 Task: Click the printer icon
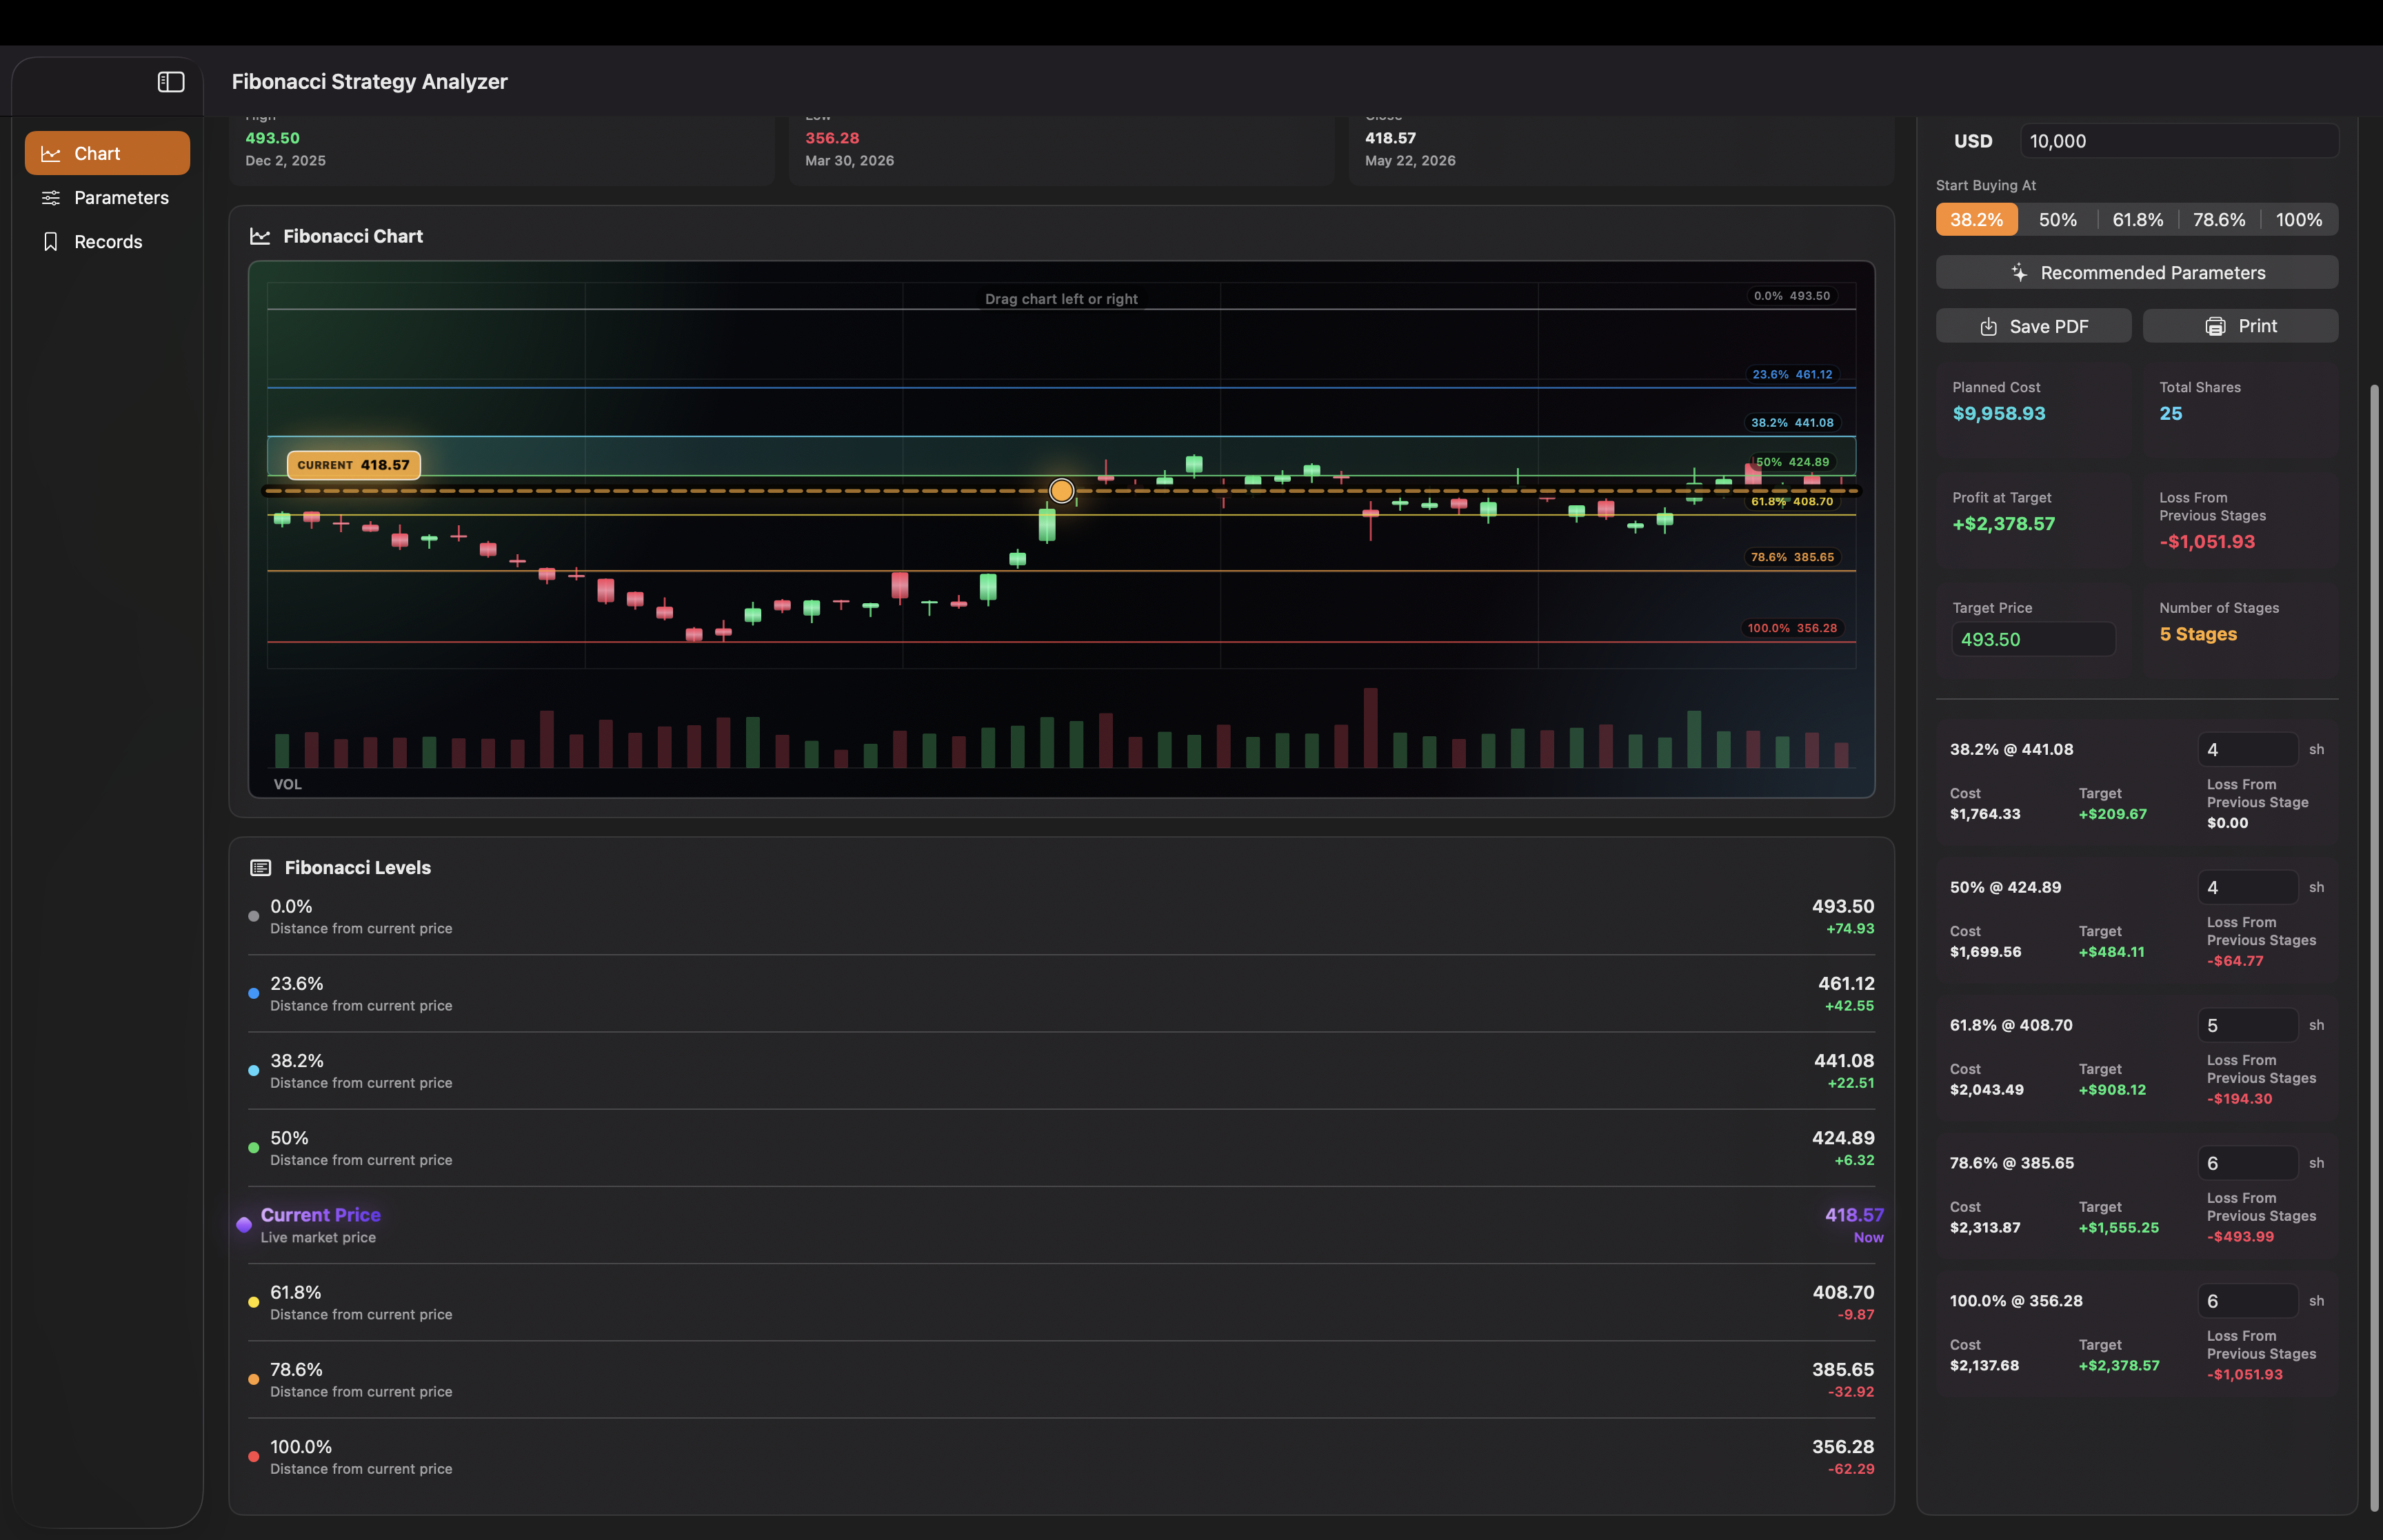2215,327
